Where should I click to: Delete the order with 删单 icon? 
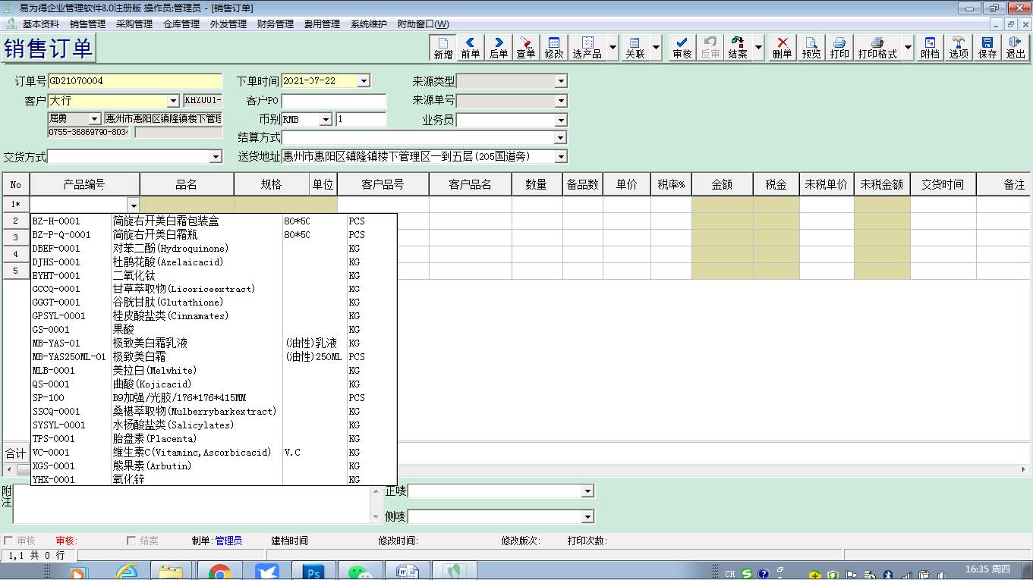783,48
